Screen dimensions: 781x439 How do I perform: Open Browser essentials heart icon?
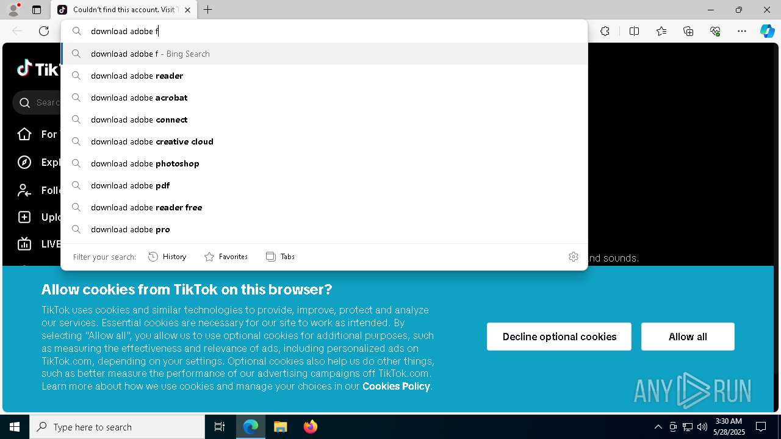715,31
